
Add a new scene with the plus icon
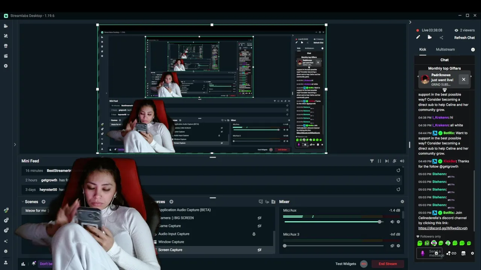[x=43, y=202]
